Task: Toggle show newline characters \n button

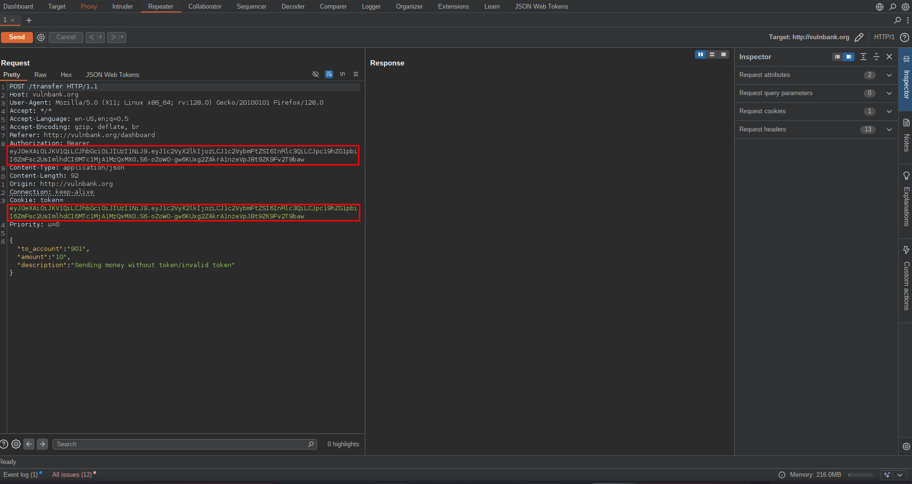Action: coord(342,74)
